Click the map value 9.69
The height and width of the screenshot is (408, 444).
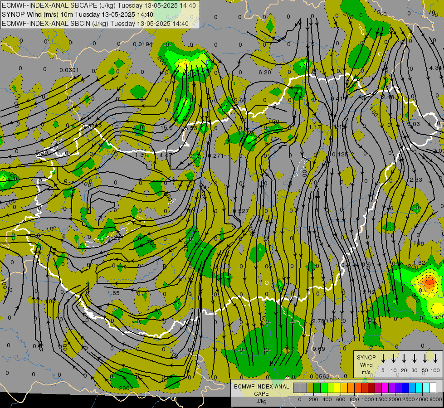pyautogui.click(x=319, y=349)
